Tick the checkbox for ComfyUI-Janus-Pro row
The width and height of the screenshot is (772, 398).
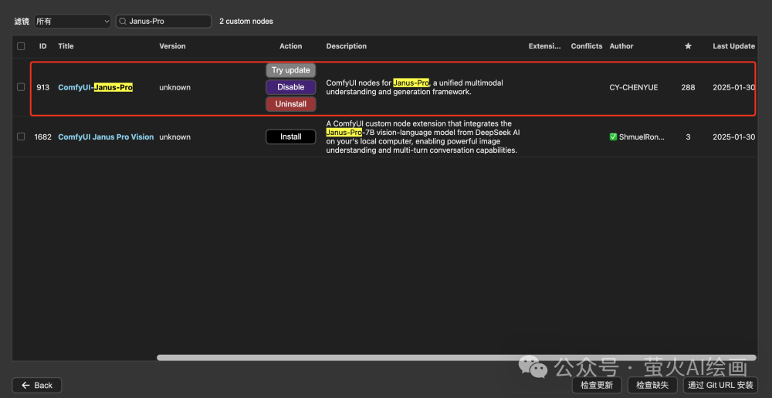click(x=21, y=87)
